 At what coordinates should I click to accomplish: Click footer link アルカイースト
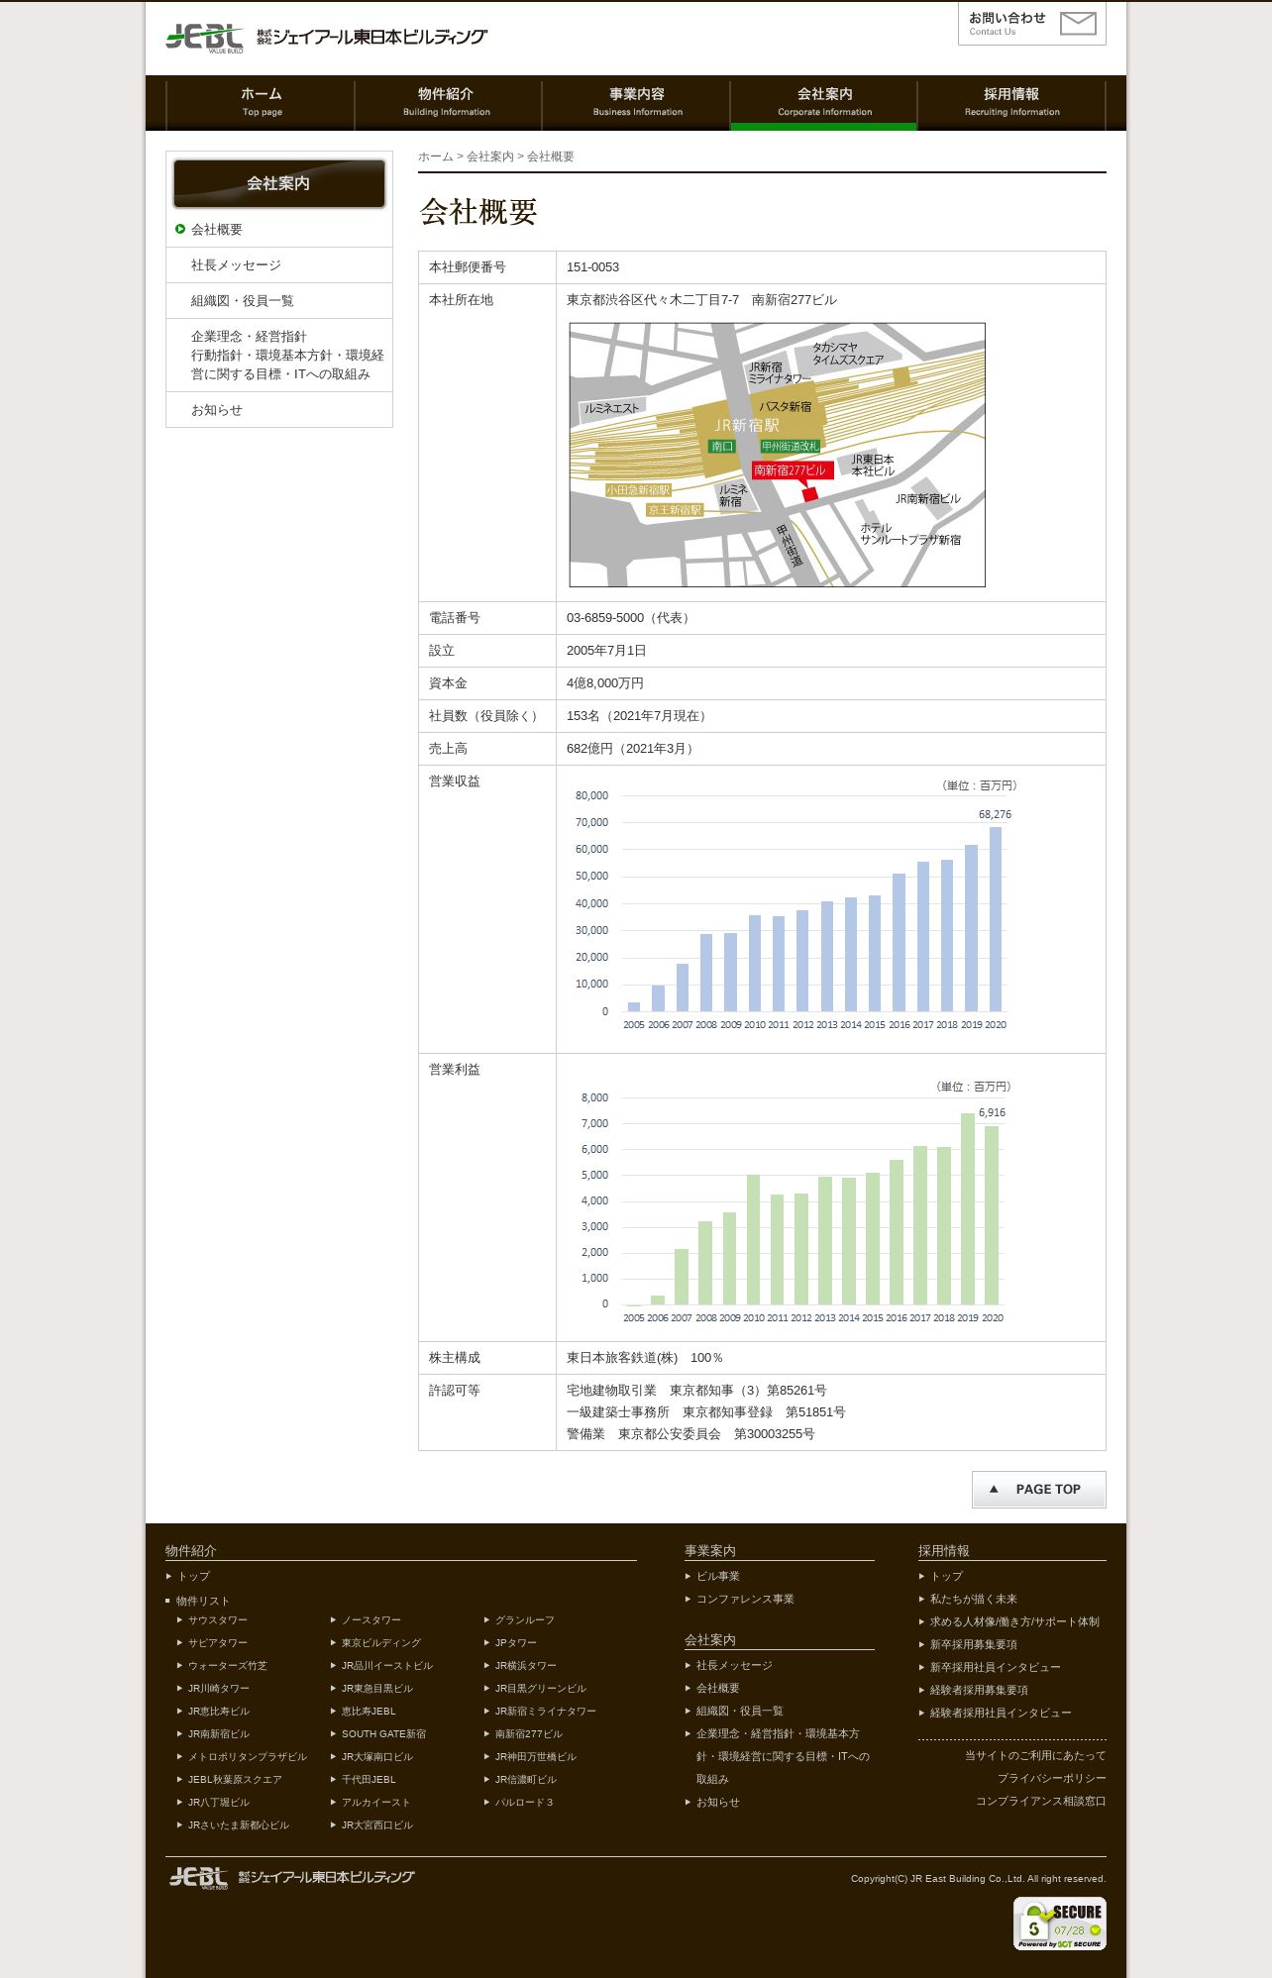[x=376, y=1803]
